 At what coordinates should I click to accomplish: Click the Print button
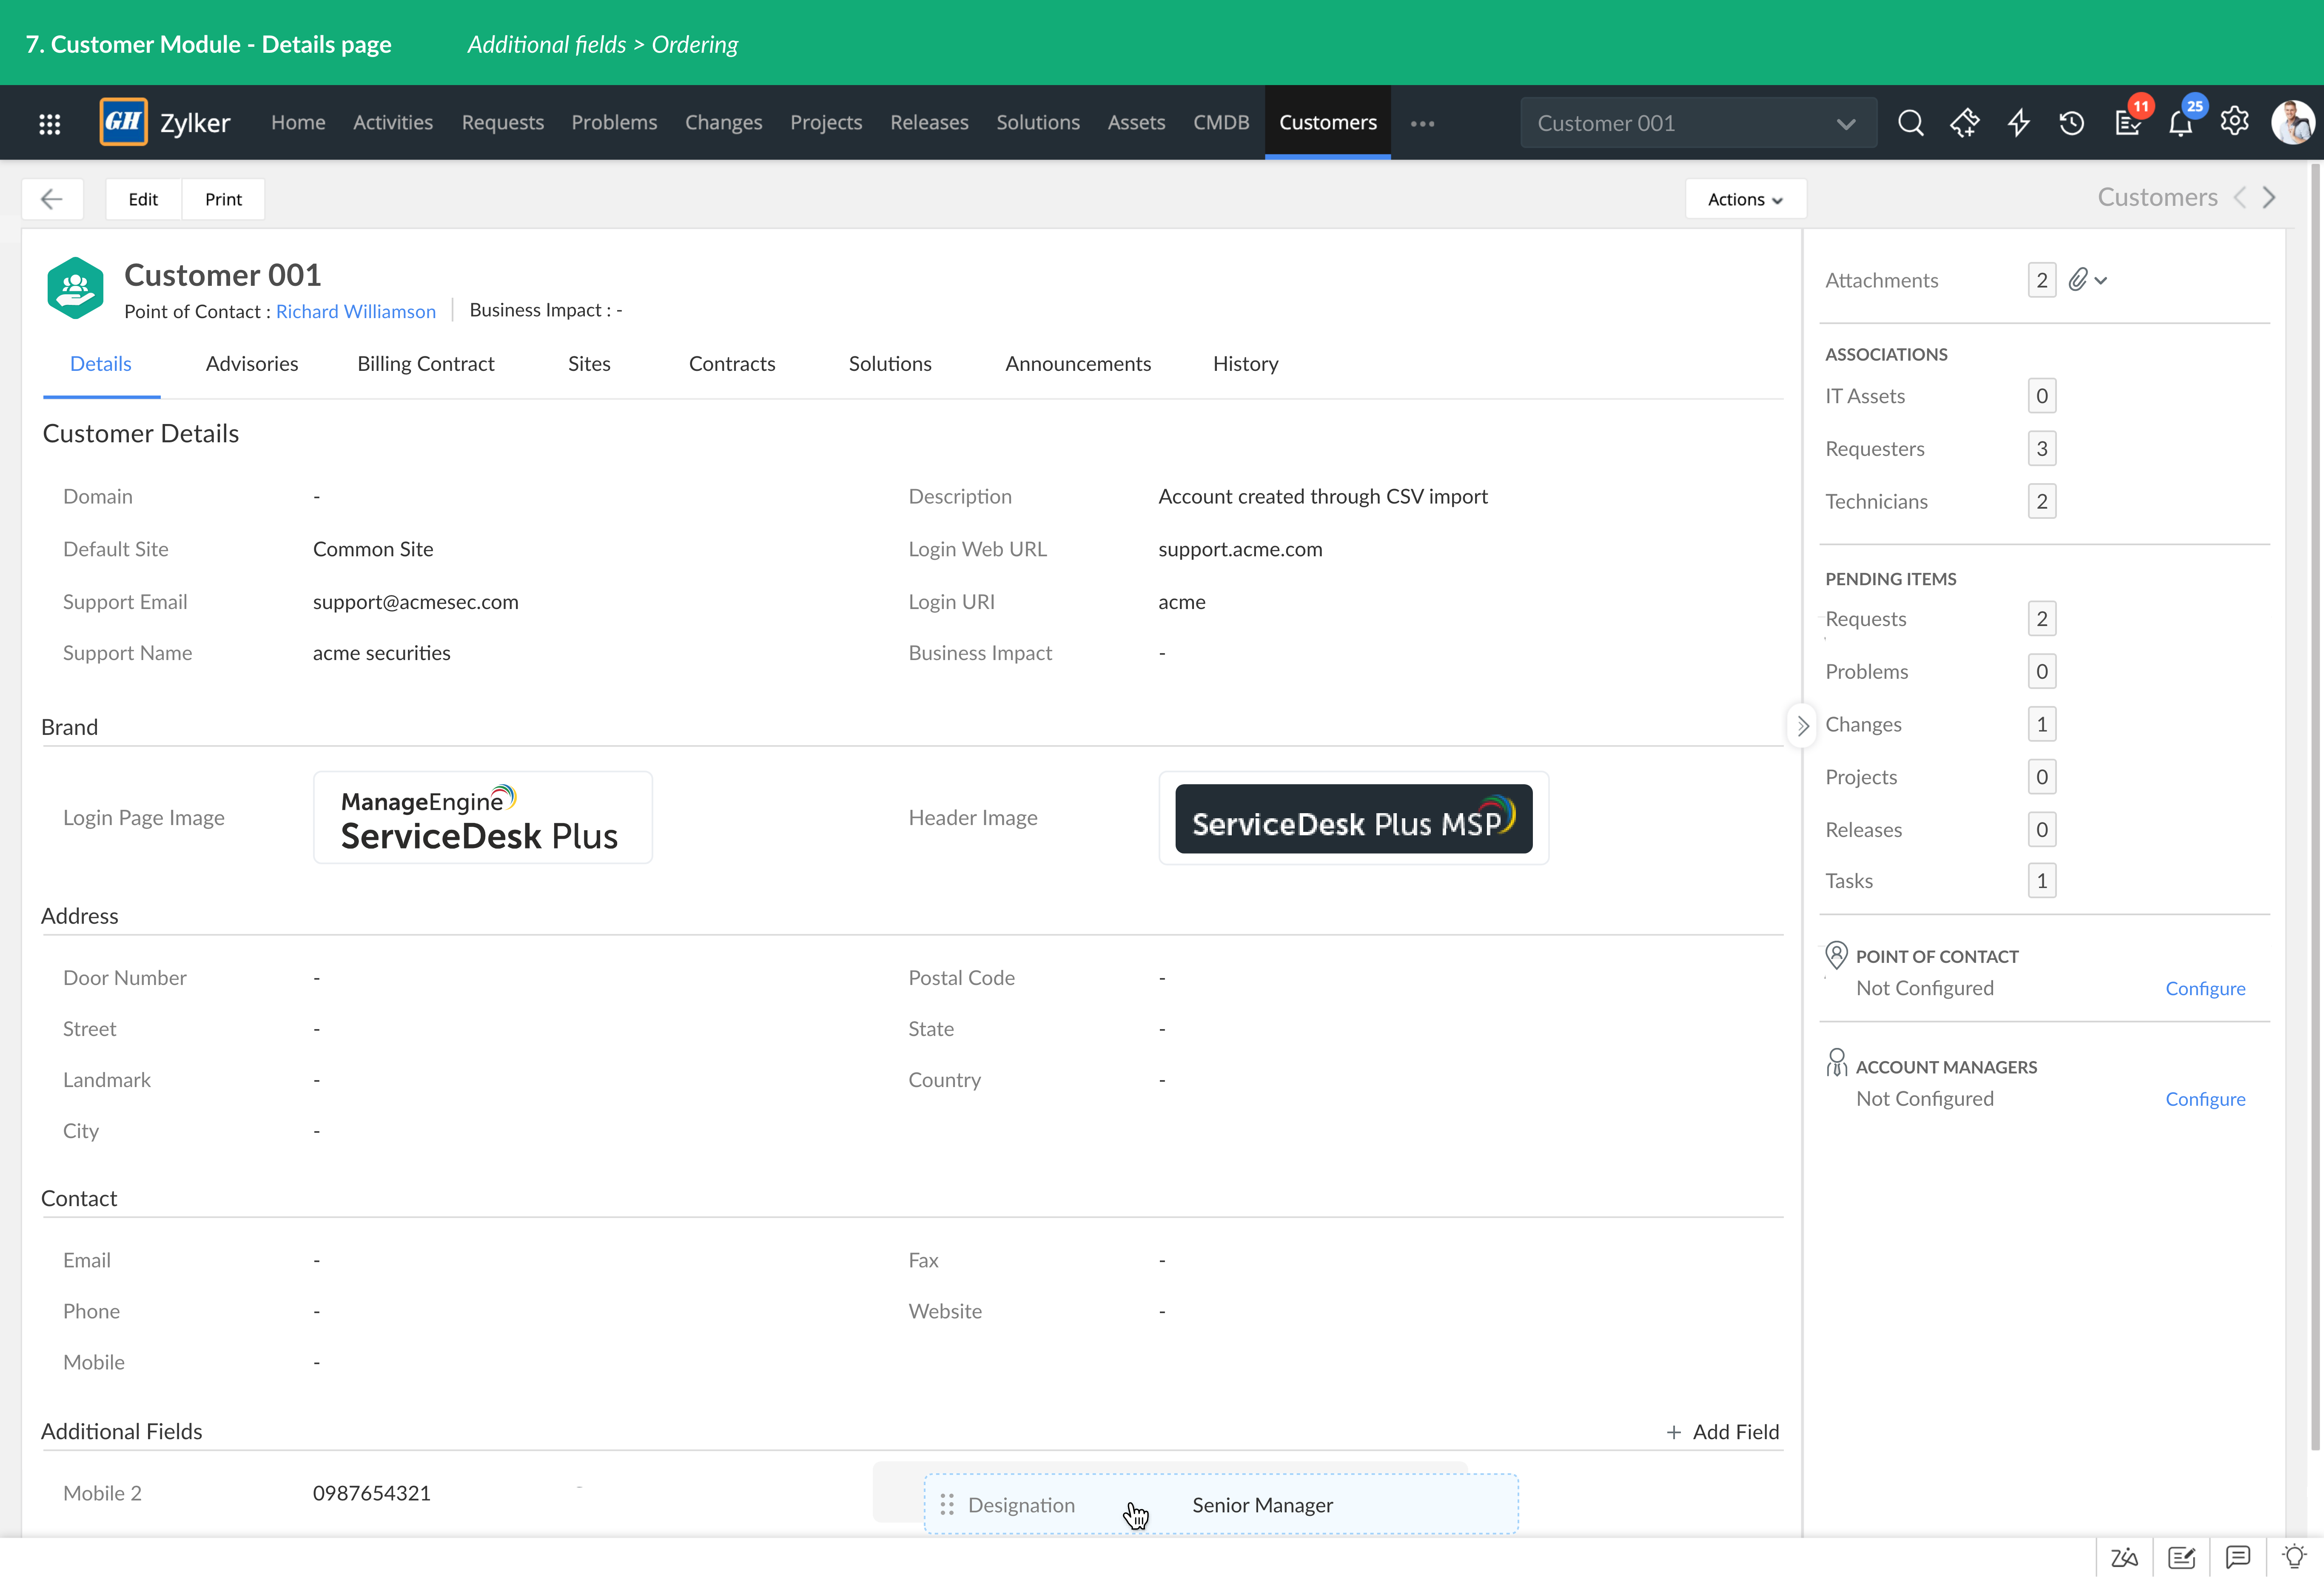tap(223, 199)
